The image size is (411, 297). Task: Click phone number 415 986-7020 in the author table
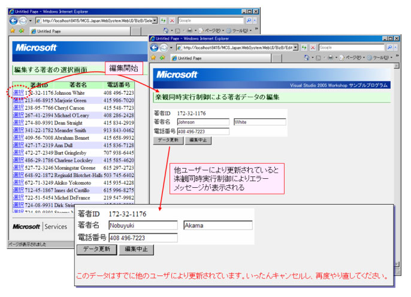point(119,100)
